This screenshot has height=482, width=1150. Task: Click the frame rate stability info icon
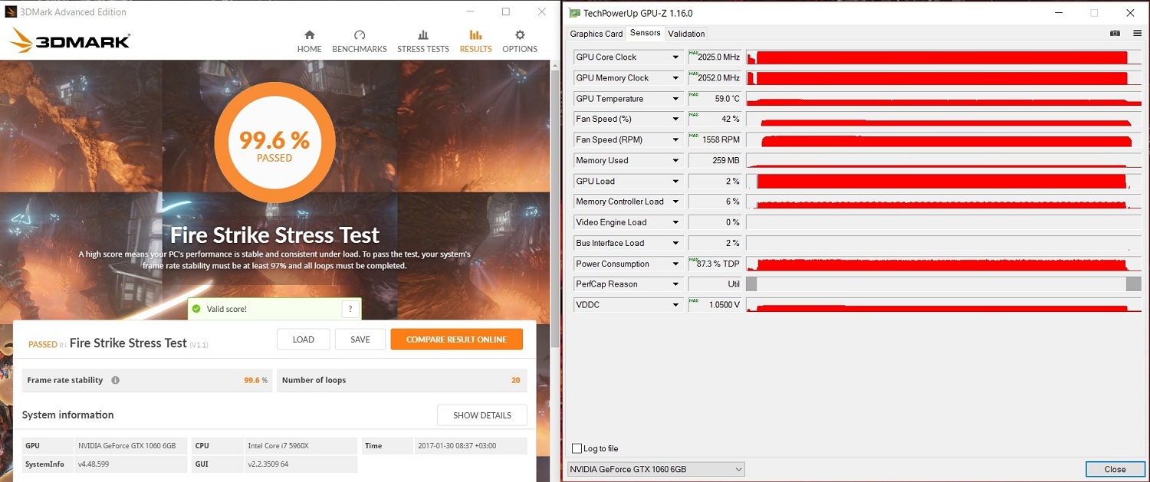pyautogui.click(x=116, y=380)
